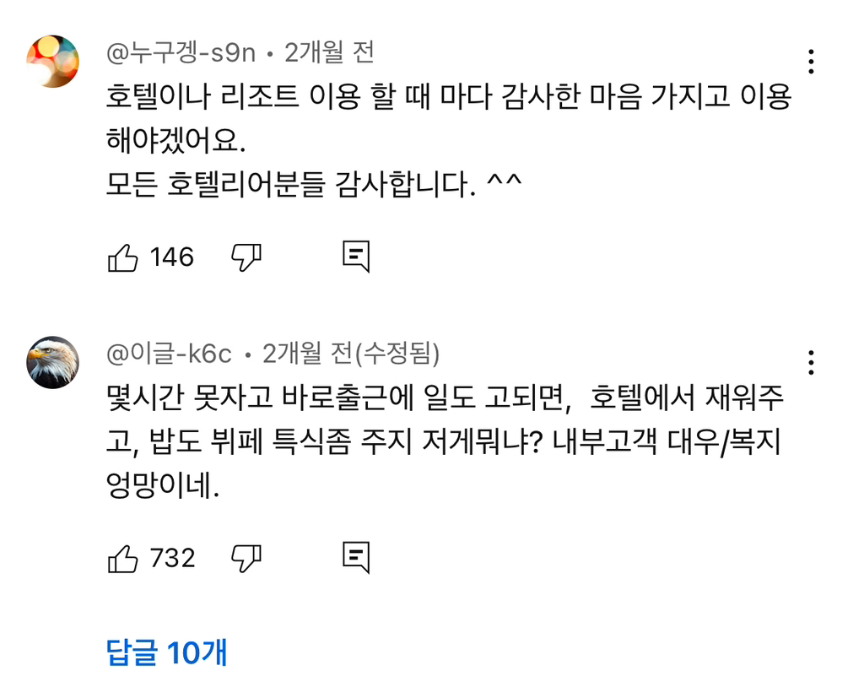Click the comment text about 내부고객 대우/복지

pyautogui.click(x=447, y=441)
